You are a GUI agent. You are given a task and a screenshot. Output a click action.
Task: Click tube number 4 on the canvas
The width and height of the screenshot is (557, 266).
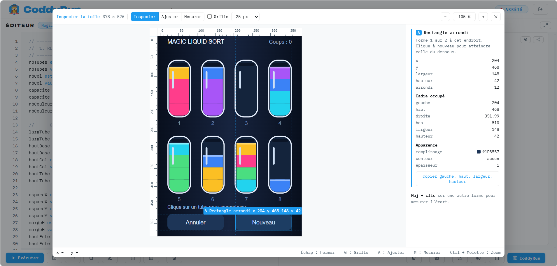(280, 88)
